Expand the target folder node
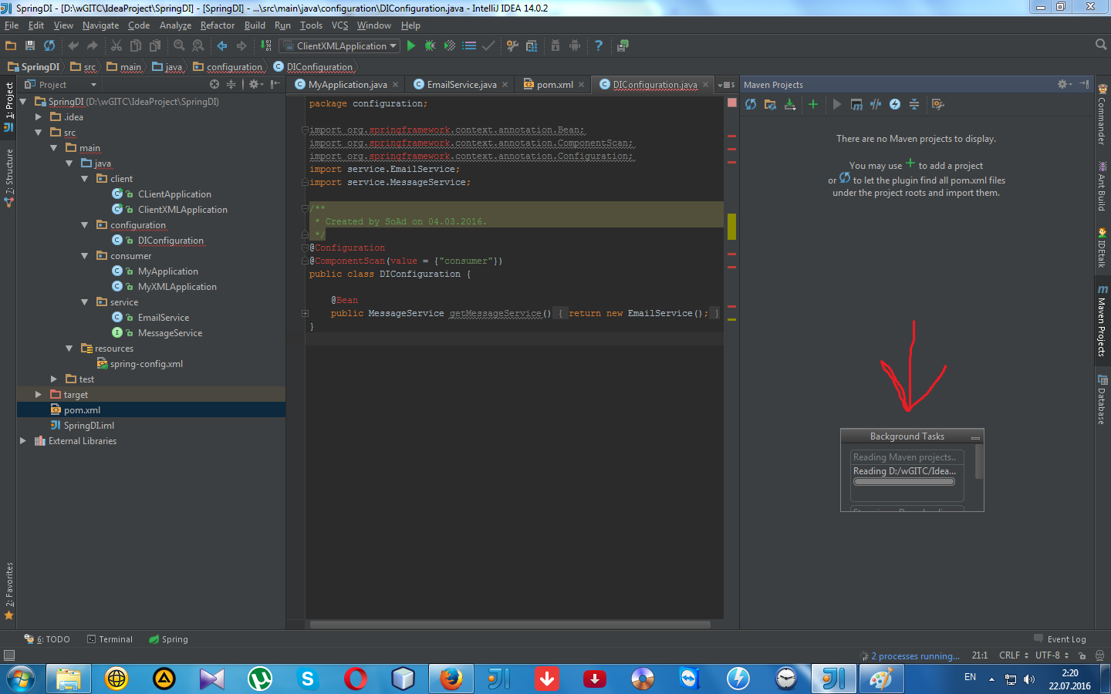 point(38,394)
